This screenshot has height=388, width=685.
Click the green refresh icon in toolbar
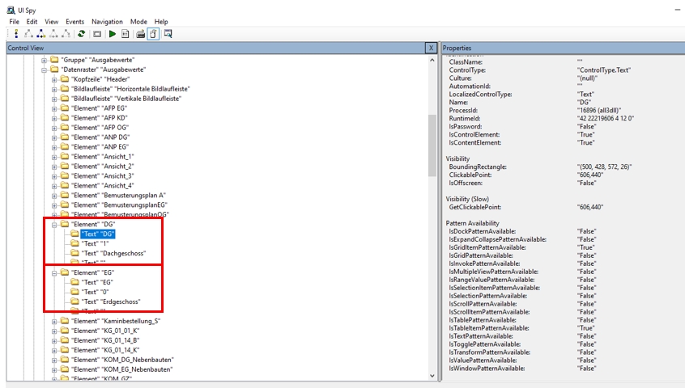81,34
